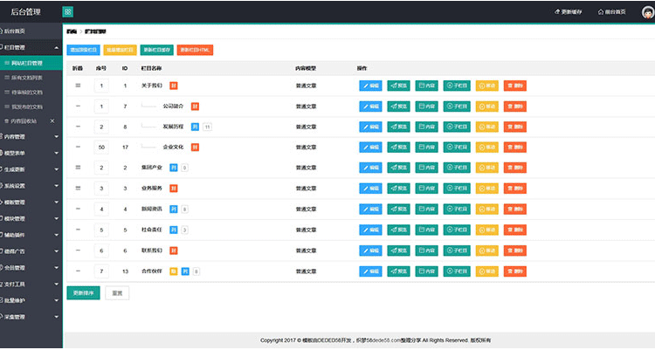Click 内容 button in 业务服务 row
The image size is (655, 350).
[x=426, y=189]
